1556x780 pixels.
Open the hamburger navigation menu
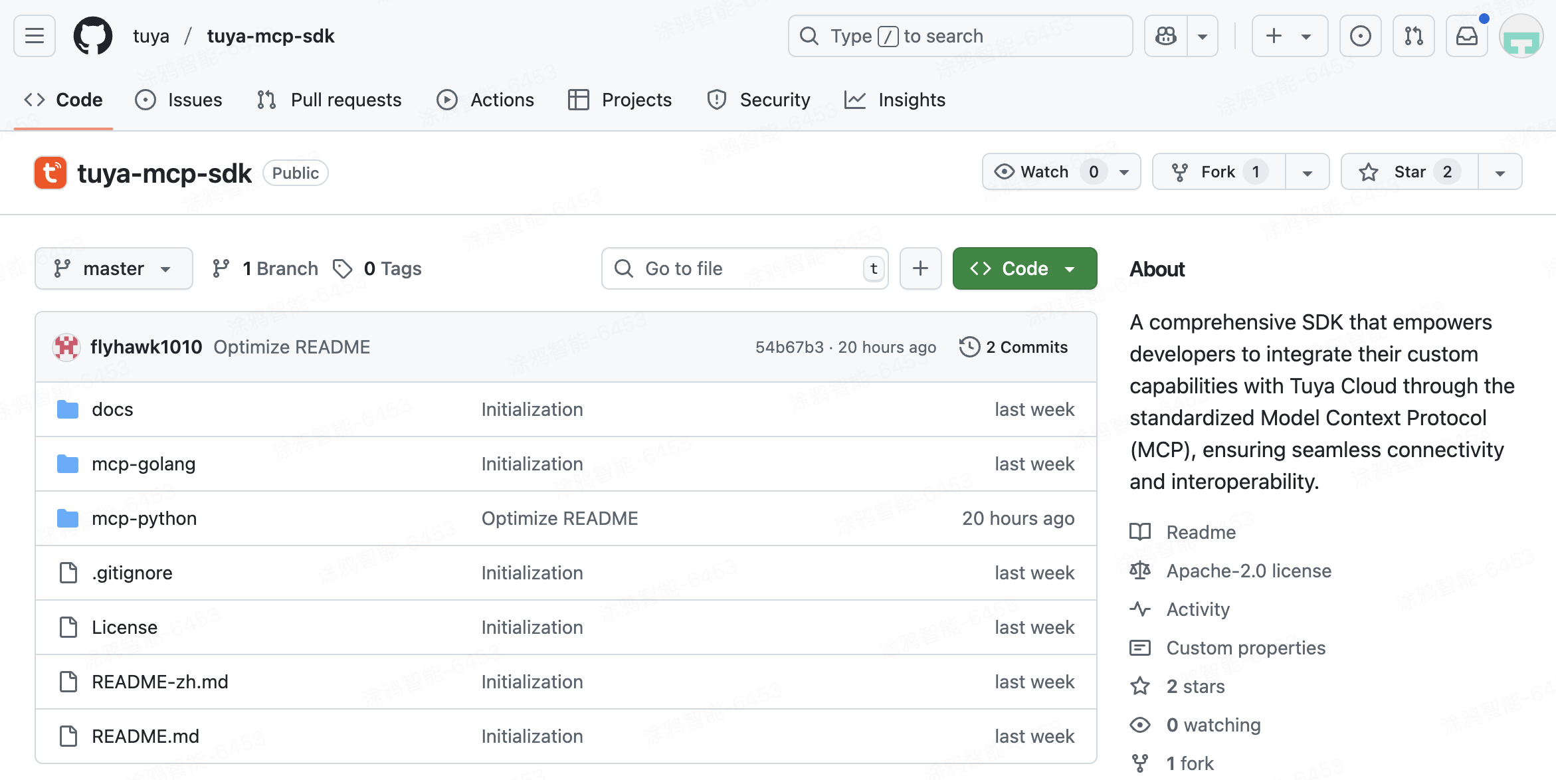point(35,36)
